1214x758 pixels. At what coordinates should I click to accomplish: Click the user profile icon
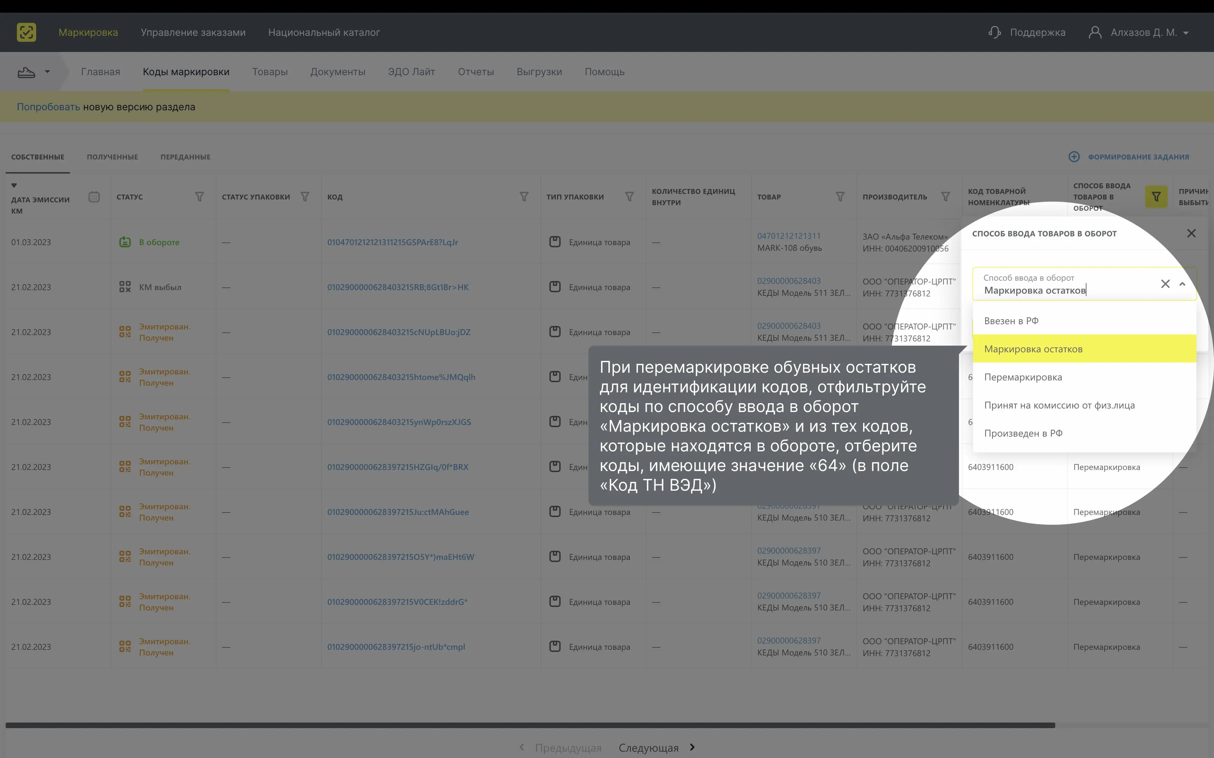coord(1095,32)
